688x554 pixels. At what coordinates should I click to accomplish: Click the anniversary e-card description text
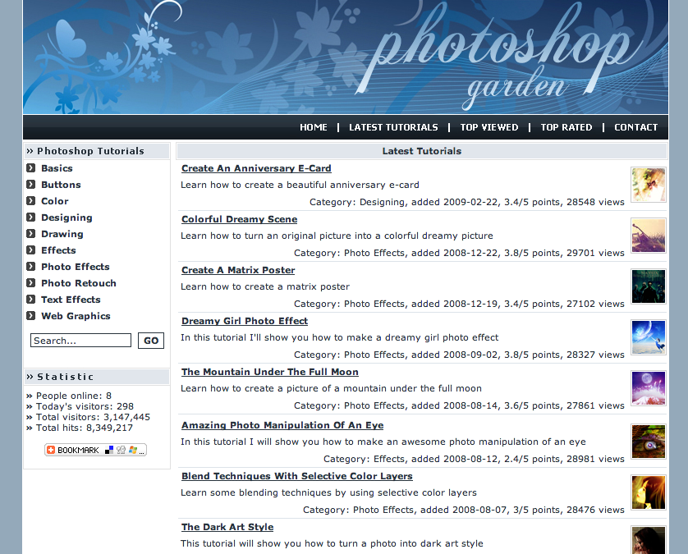coord(300,185)
